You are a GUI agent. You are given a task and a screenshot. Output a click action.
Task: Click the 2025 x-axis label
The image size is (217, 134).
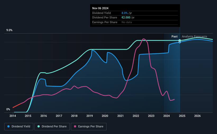click(x=182, y=116)
